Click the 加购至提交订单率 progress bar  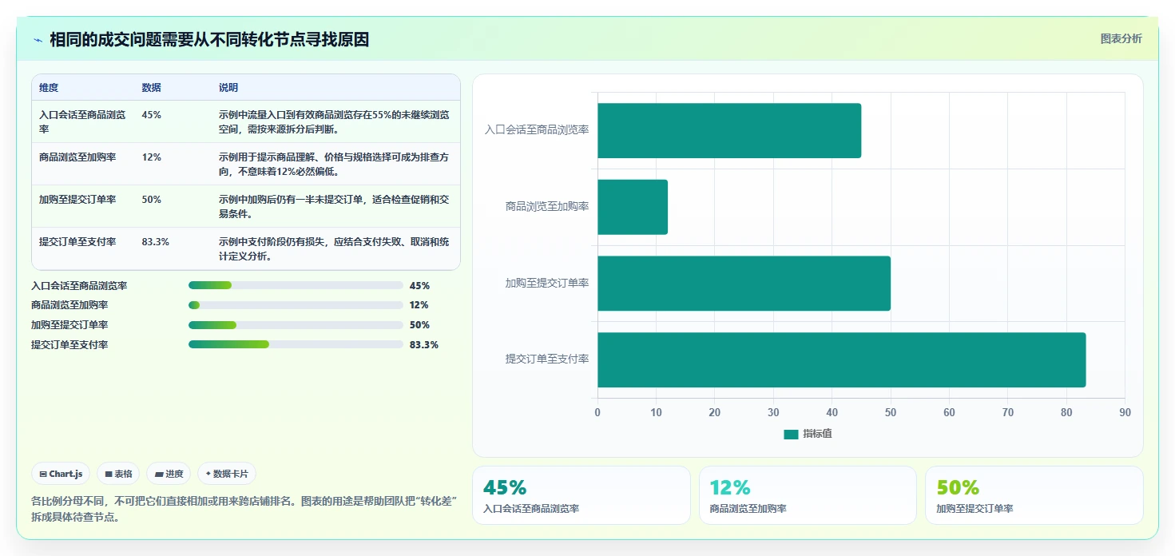[296, 325]
